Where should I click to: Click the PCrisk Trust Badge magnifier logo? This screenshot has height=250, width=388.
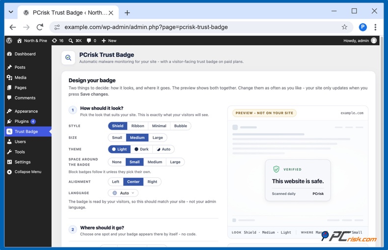coord(68,57)
